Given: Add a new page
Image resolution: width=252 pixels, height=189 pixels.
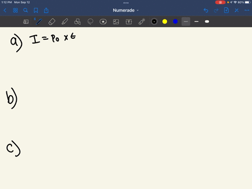Looking at the screenshot, I should point(226,10).
